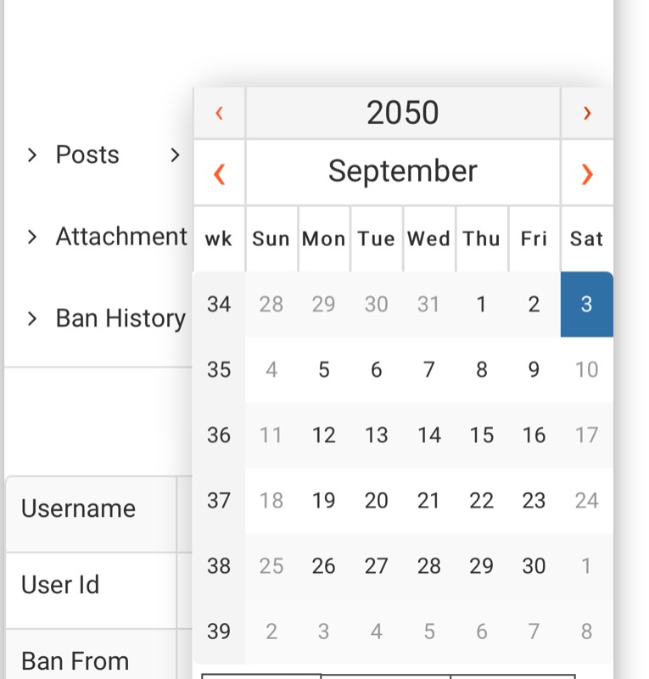Viewport: 649px width, 679px height.
Task: Expand the Ban History section
Action: click(x=32, y=318)
